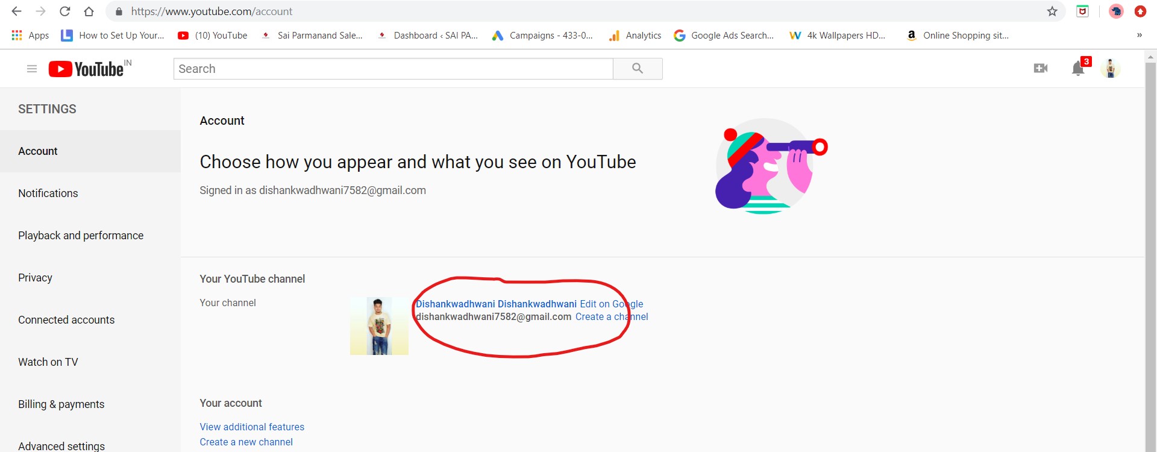Open the 'Campaigns - 433-0...' Google Ads bookmark
Viewport: 1157px width, 452px height.
[x=542, y=36]
